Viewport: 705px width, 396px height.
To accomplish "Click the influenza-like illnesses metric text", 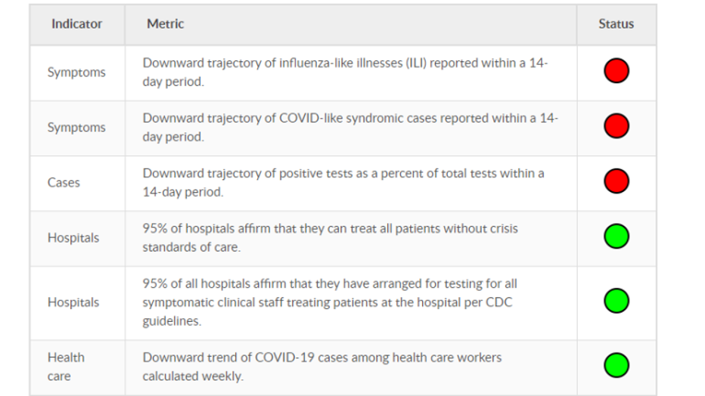I will (345, 73).
